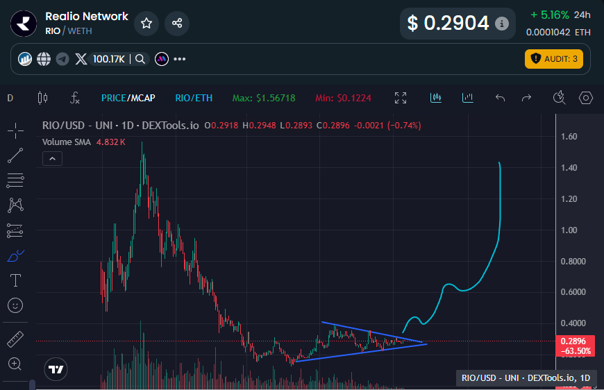Click the RIO/USD - UNI chart title
Image resolution: width=604 pixels, height=390 pixels.
click(121, 126)
